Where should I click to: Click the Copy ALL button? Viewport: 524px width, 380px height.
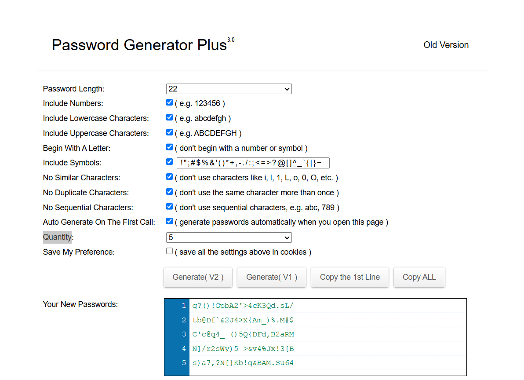[419, 277]
